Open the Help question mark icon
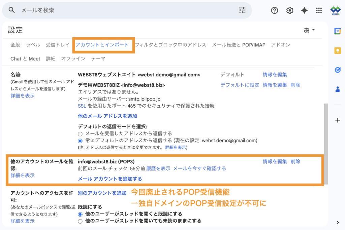 274,10
